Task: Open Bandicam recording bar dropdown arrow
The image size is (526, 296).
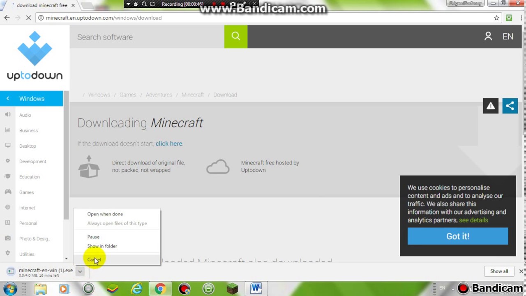Action: 128,4
